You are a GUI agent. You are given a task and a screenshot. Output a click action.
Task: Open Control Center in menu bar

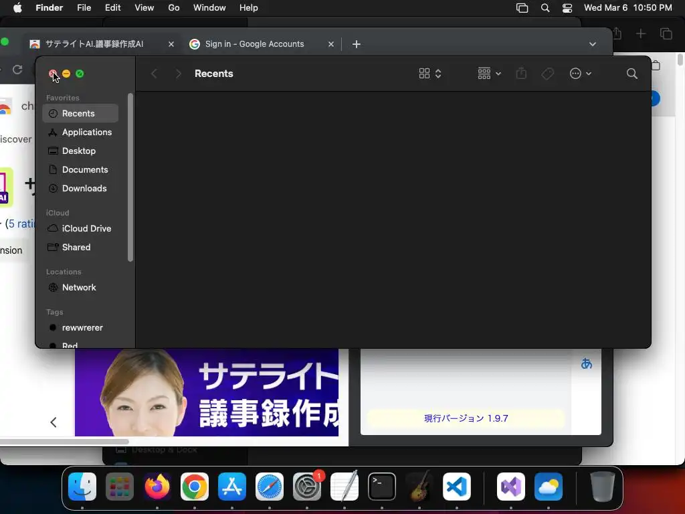pos(567,8)
